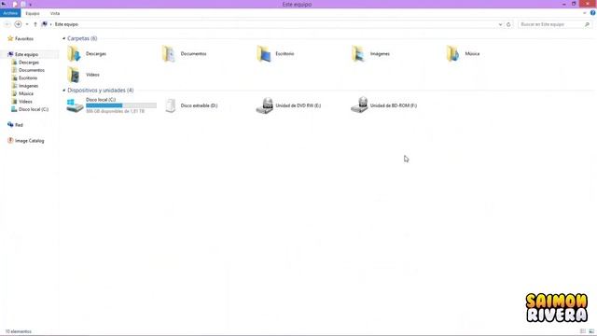
Task: Select Imágenes in navigation pane
Action: point(28,86)
